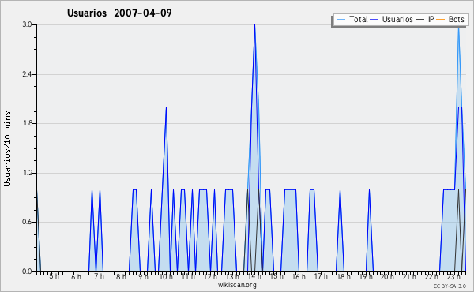The height and width of the screenshot is (292, 474).
Task: Click the y-axis value 1.2
Action: point(27,173)
